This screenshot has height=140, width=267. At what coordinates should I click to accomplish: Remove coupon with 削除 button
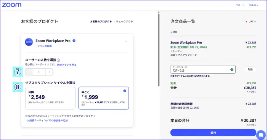(250, 69)
